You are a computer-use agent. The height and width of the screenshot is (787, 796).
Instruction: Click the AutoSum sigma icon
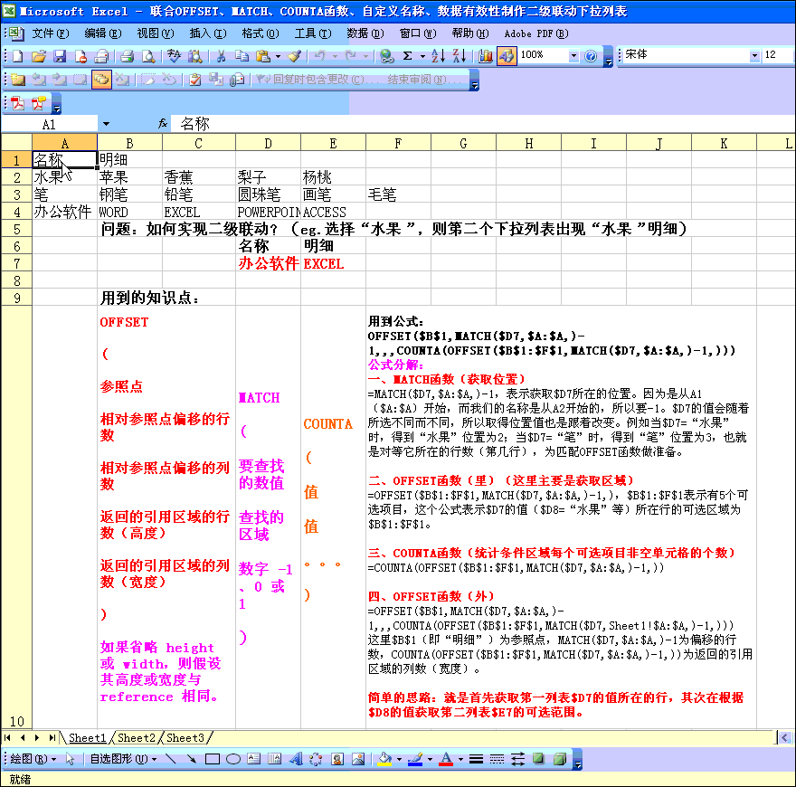coord(408,56)
